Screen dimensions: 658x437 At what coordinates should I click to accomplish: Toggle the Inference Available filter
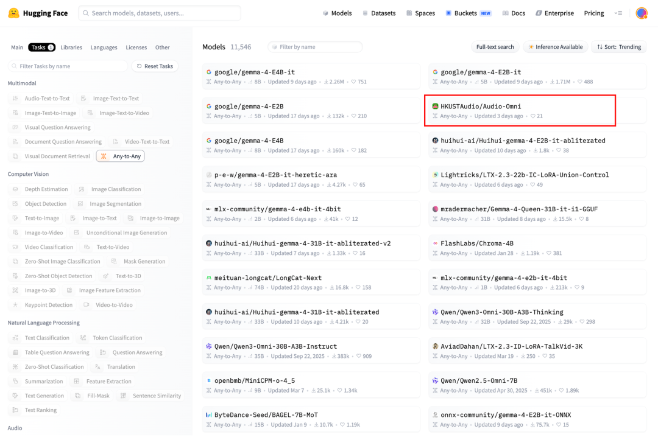(555, 47)
